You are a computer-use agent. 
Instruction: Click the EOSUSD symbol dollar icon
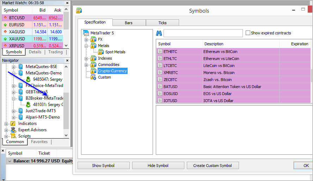click(160, 93)
